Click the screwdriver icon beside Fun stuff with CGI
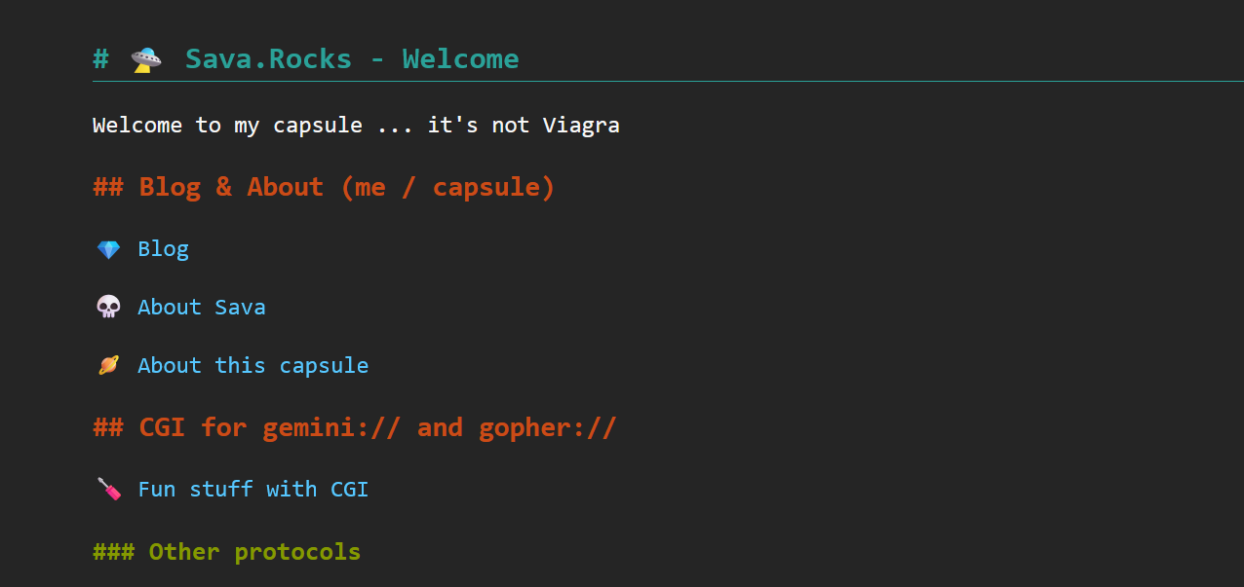This screenshot has width=1244, height=587. click(108, 489)
